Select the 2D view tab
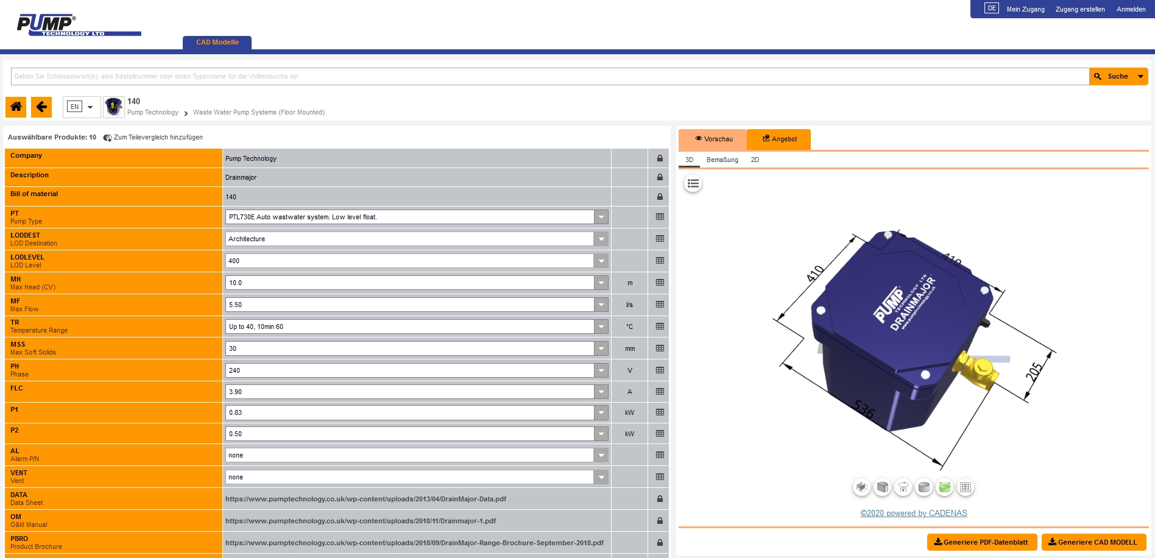 click(x=755, y=160)
